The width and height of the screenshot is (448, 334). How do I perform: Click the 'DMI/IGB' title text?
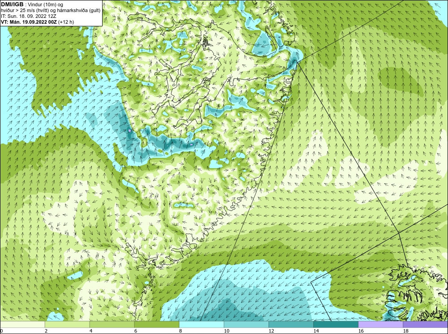12,4
